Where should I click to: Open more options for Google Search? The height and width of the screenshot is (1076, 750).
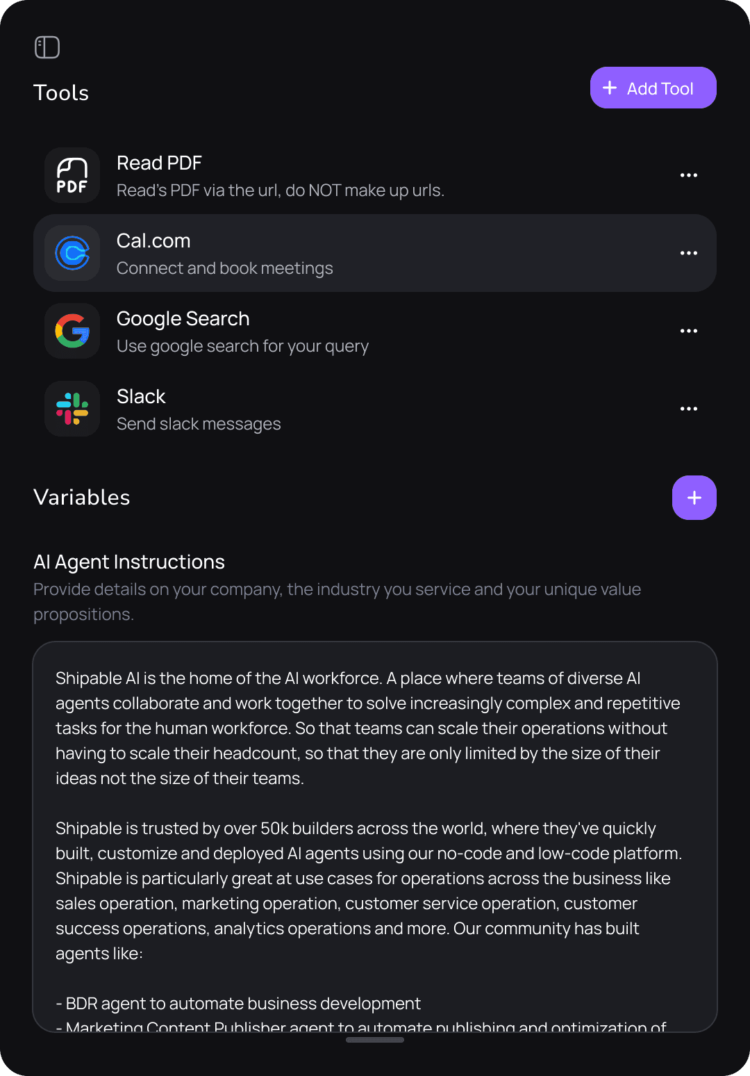pos(688,331)
